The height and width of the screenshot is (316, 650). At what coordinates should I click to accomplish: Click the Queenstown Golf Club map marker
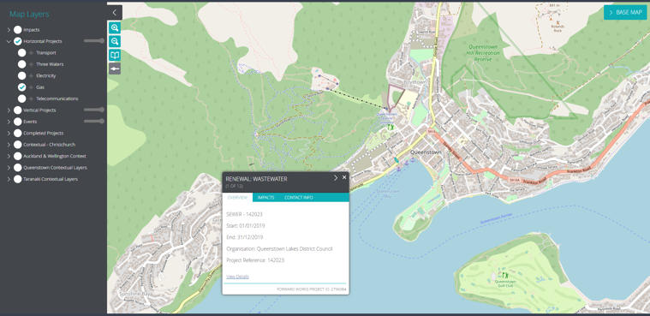tap(505, 276)
